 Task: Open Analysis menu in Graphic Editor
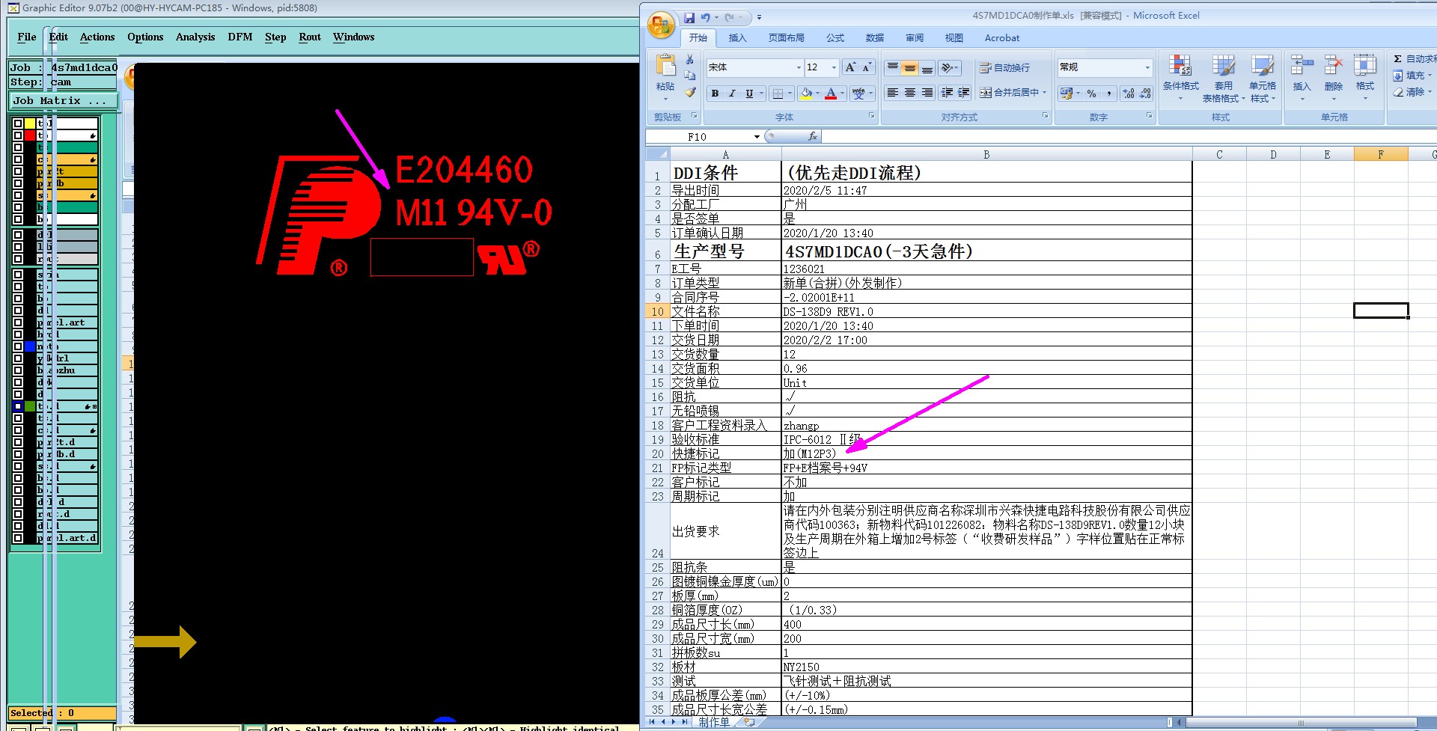pyautogui.click(x=195, y=37)
